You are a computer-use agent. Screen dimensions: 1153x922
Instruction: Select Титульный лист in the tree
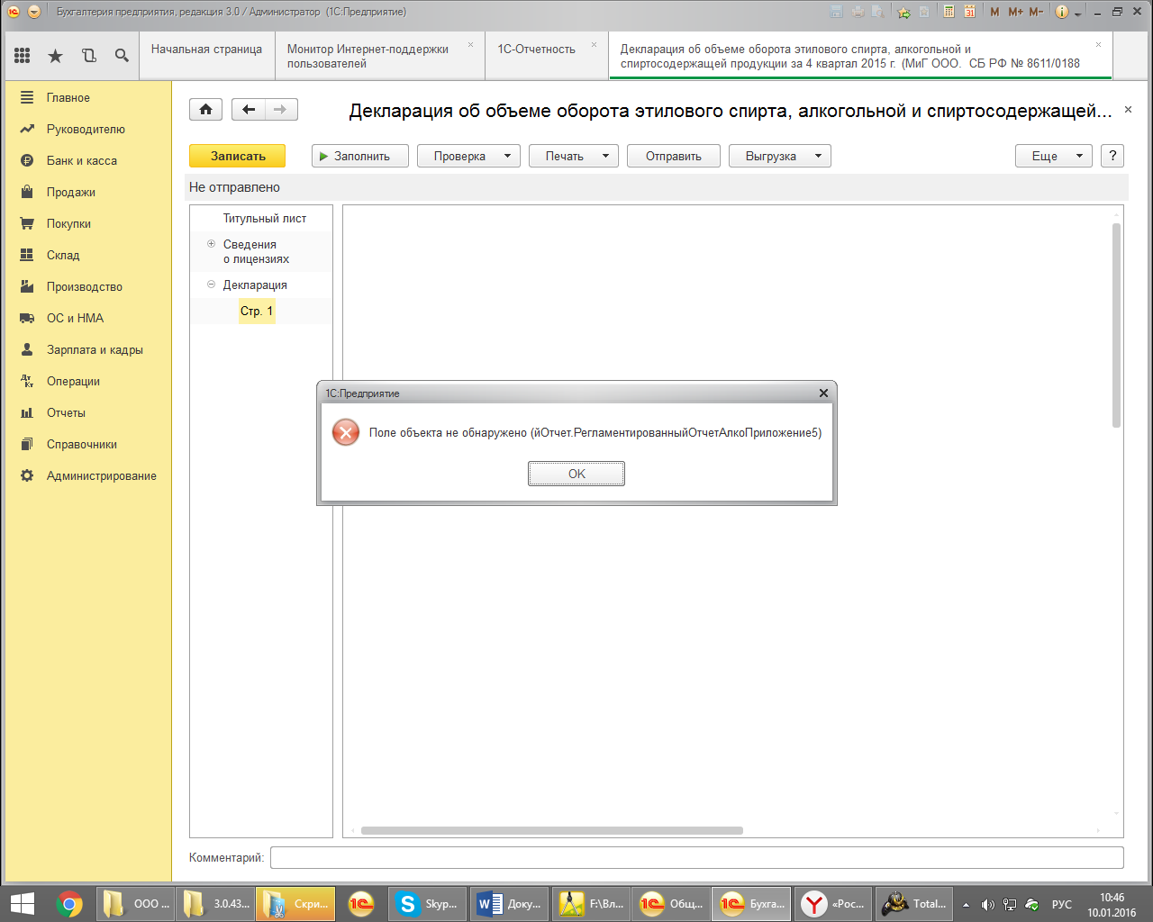[x=265, y=218]
